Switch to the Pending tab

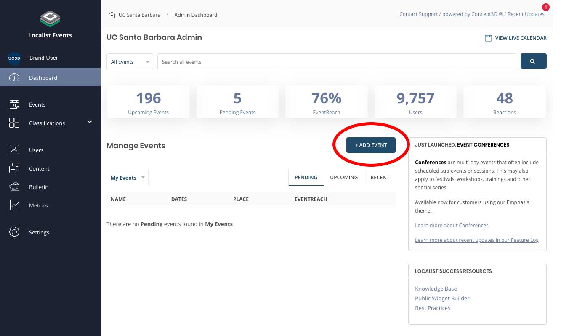[x=306, y=178]
